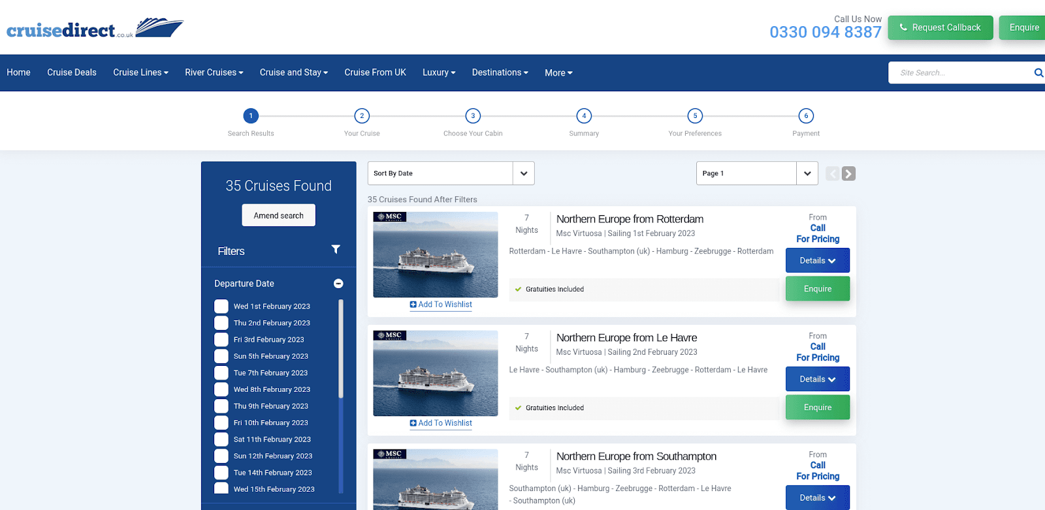Image resolution: width=1045 pixels, height=510 pixels.
Task: Expand the More menu
Action: pos(558,73)
